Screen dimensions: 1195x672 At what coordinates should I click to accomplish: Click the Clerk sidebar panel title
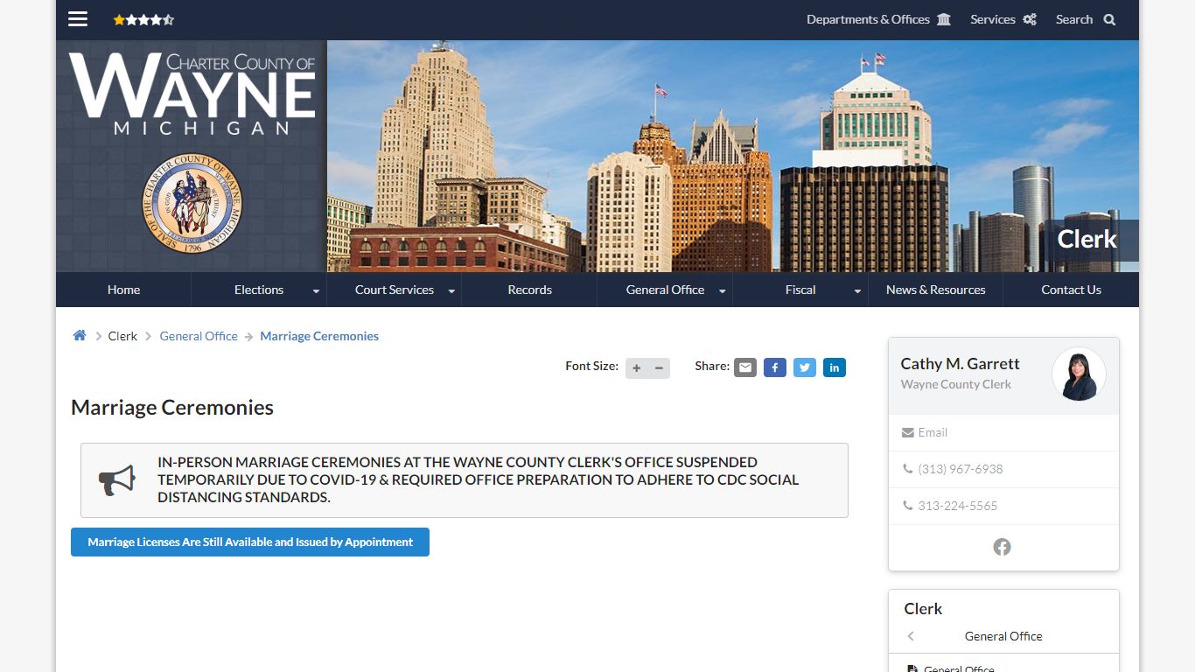click(x=923, y=609)
